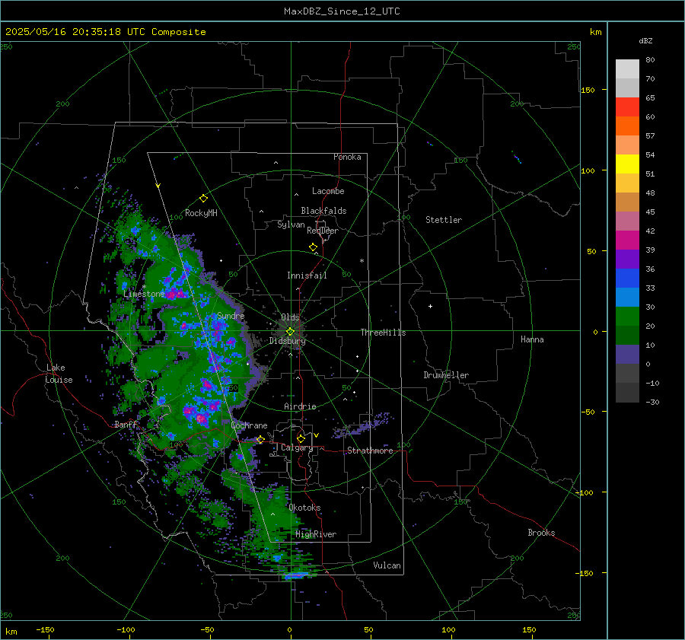Click the Ponoka city label

point(347,157)
